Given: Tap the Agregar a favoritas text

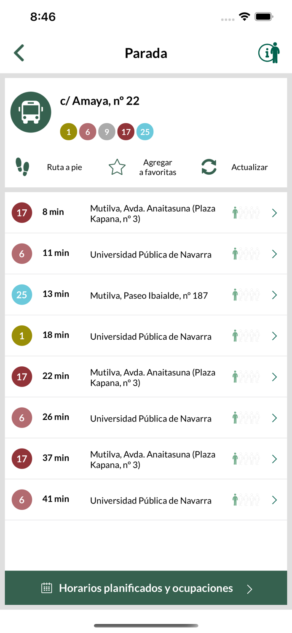Looking at the screenshot, I should (x=158, y=167).
